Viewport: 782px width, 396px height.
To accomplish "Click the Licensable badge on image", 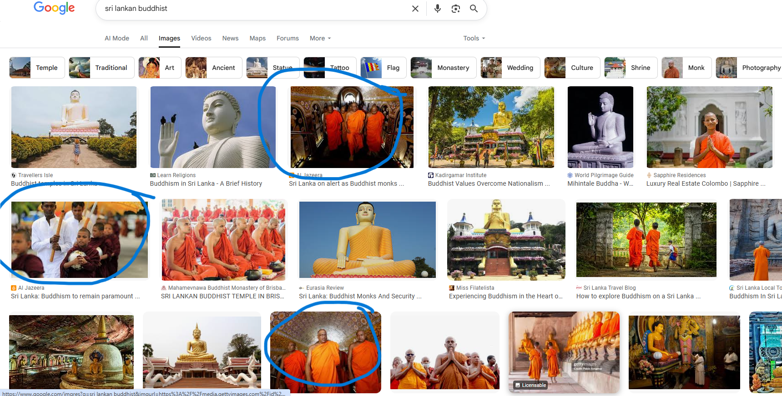I will coord(530,385).
